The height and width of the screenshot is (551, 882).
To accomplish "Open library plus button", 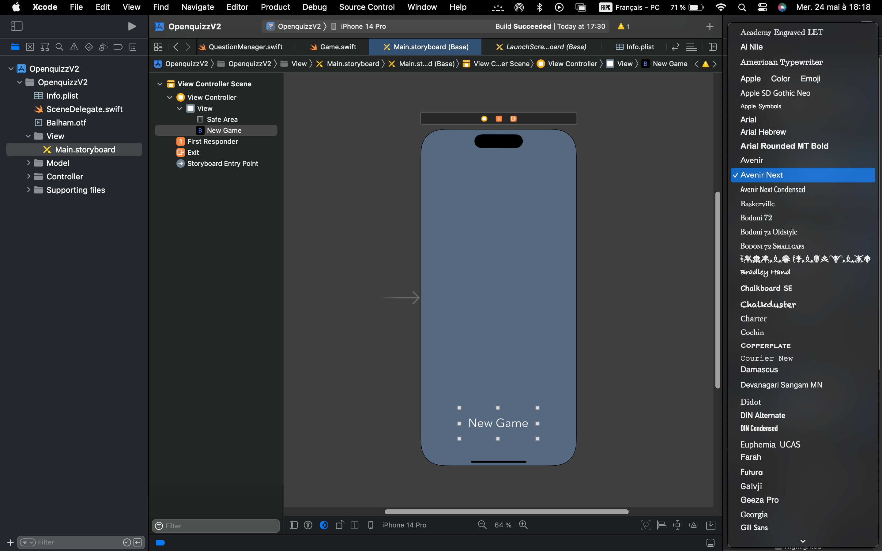I will [710, 26].
